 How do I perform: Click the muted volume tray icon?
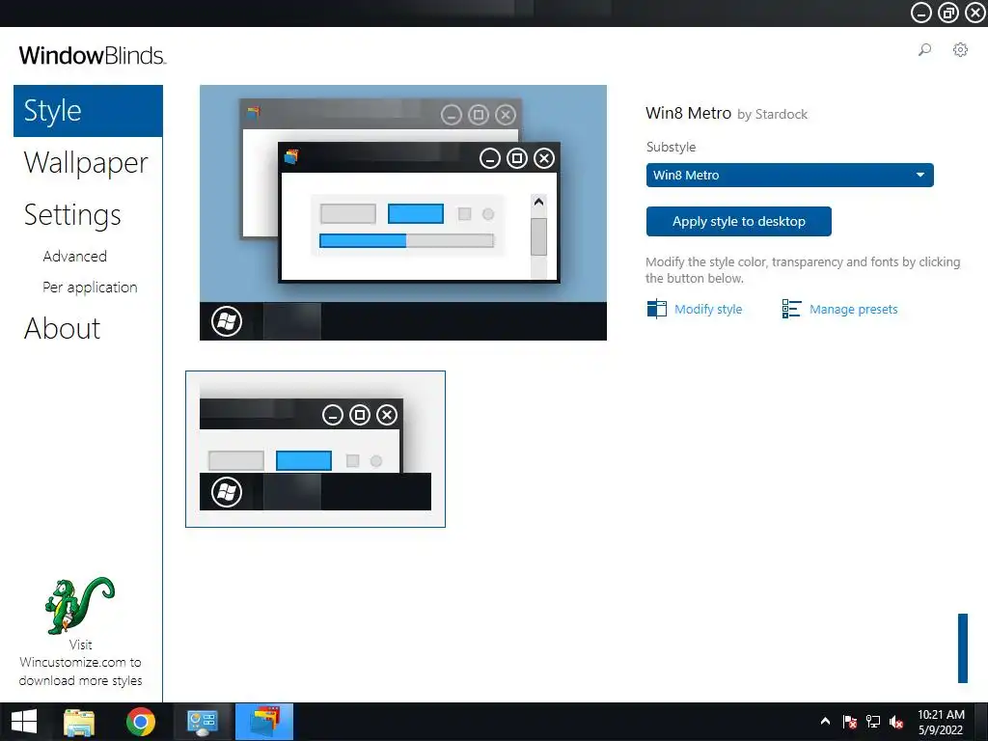(x=896, y=722)
